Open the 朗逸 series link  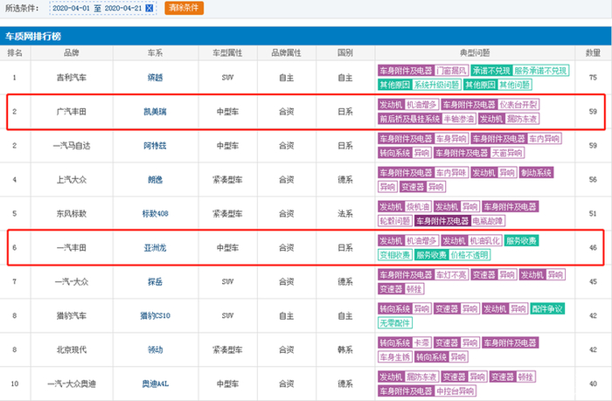click(154, 180)
